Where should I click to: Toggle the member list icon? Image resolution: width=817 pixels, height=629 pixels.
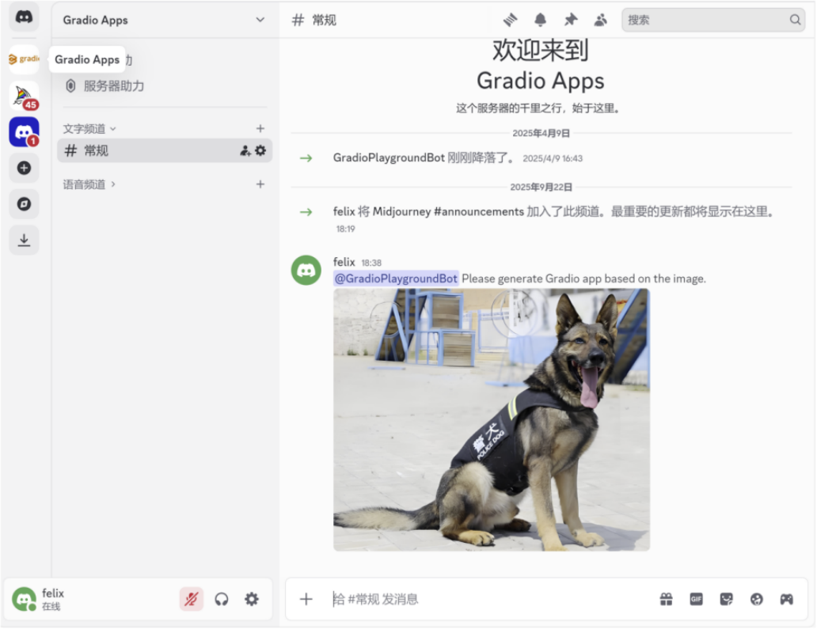point(601,21)
